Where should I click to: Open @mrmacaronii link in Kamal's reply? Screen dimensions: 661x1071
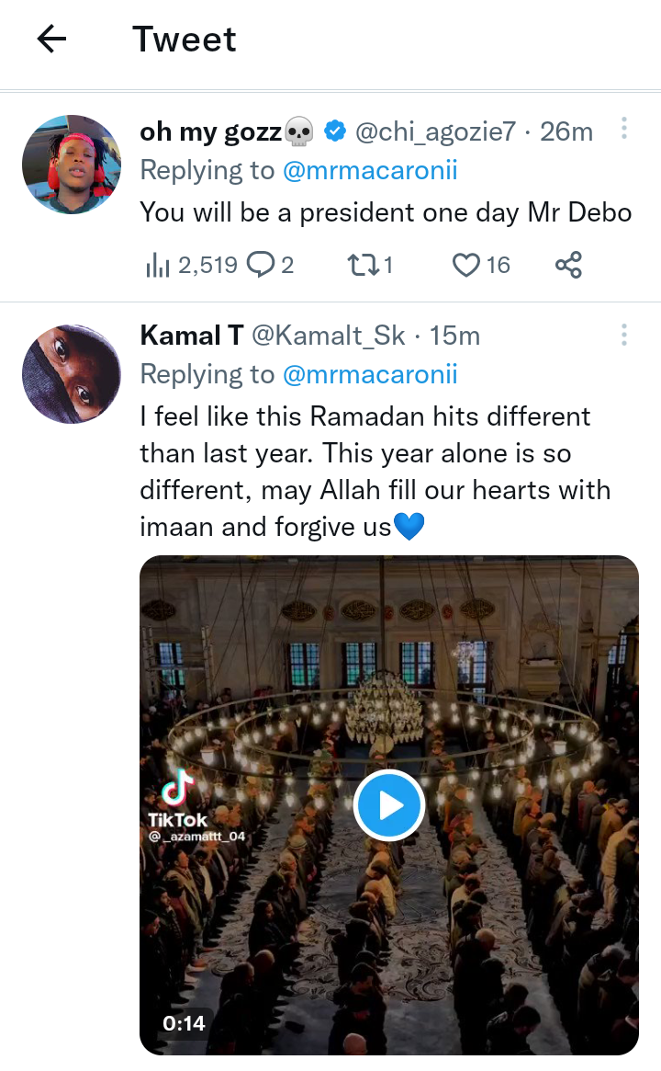(370, 375)
